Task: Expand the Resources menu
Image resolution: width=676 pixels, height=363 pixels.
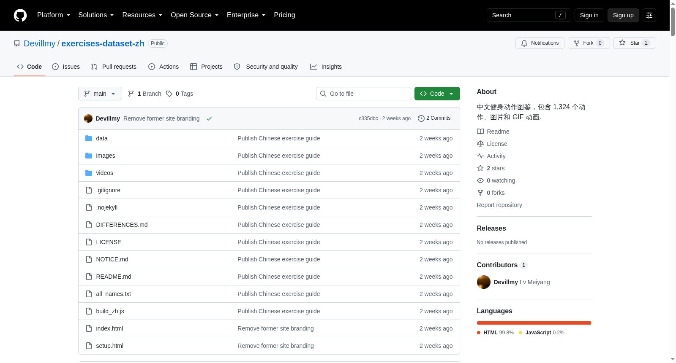Action: click(142, 15)
